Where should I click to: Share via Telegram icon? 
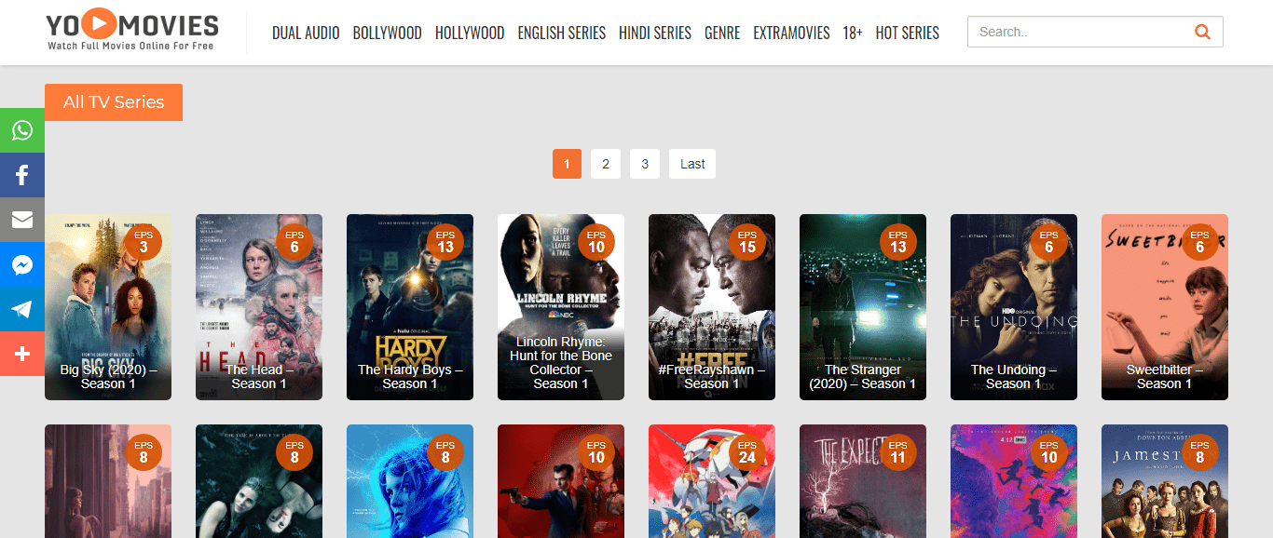coord(22,309)
